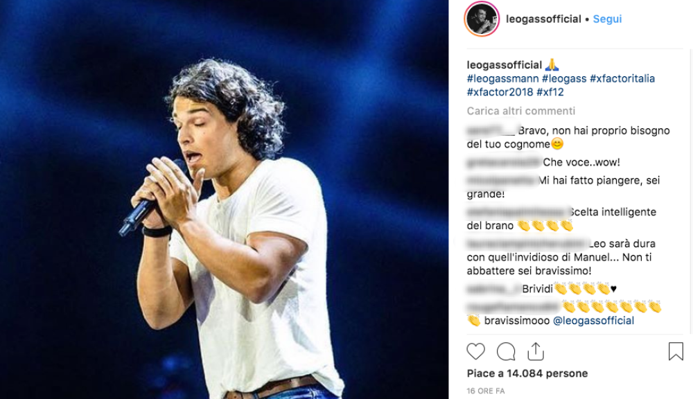Open commenter profile beside 'Brividi'
Screen dimensions: 693x399
coord(492,289)
